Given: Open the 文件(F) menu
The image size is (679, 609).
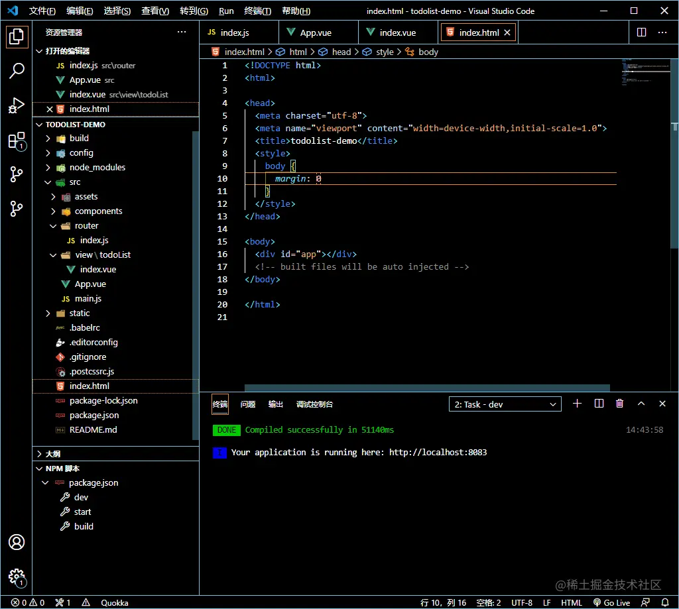Looking at the screenshot, I should click(x=42, y=11).
